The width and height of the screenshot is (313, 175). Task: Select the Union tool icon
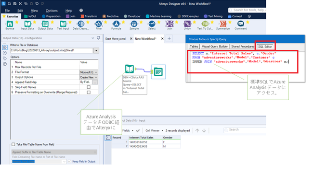[187, 24]
